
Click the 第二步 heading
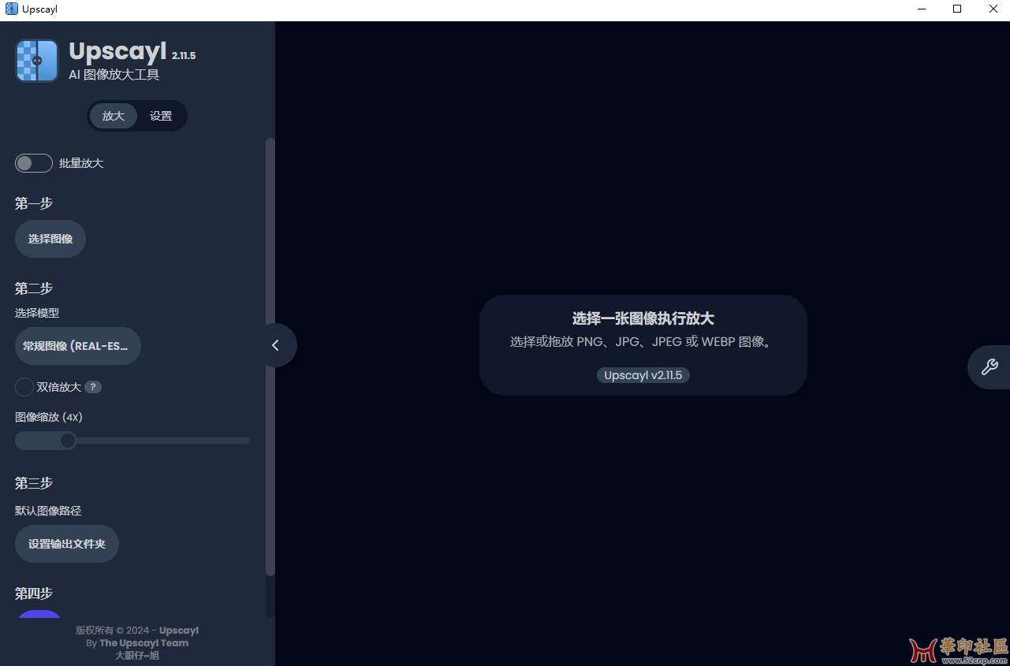34,288
